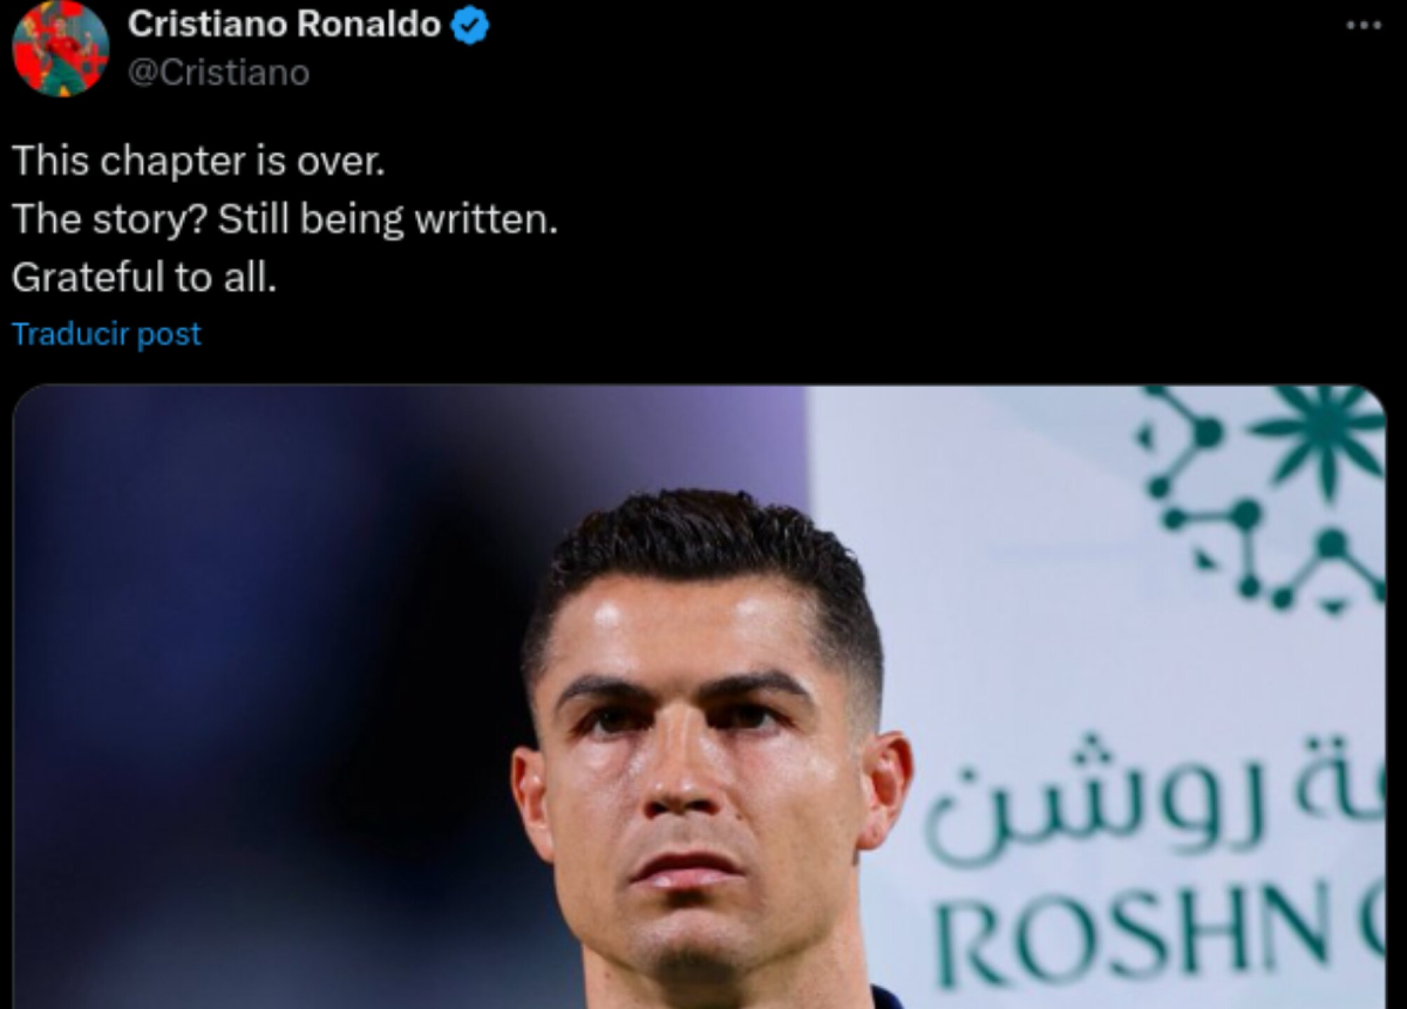Screen dimensions: 1407x1009
Task: Click the blue verified badge icon
Action: point(470,26)
